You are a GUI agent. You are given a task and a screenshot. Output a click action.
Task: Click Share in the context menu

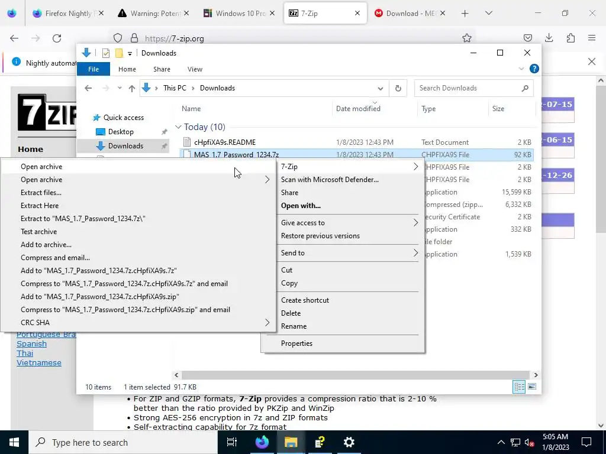pos(289,193)
